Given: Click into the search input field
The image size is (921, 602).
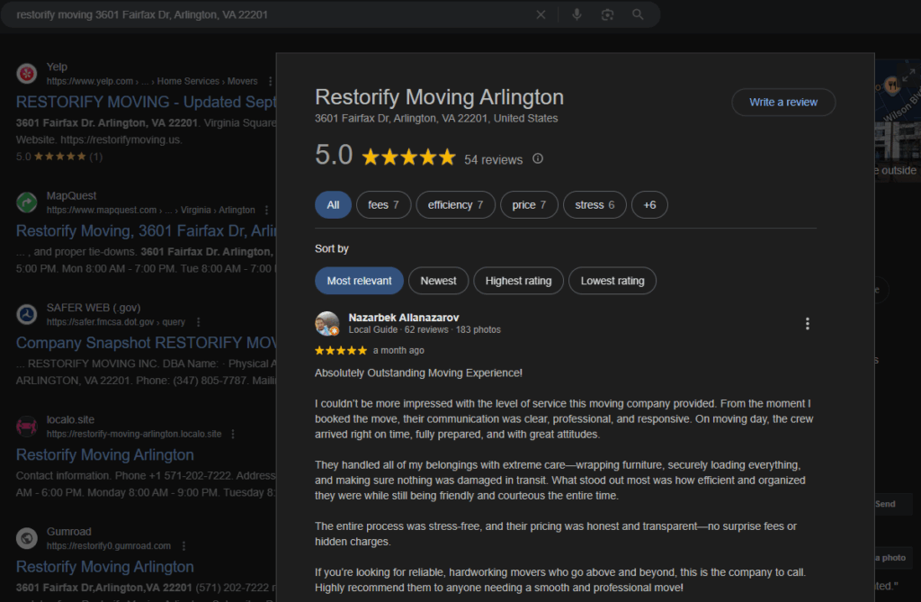Looking at the screenshot, I should tap(270, 14).
